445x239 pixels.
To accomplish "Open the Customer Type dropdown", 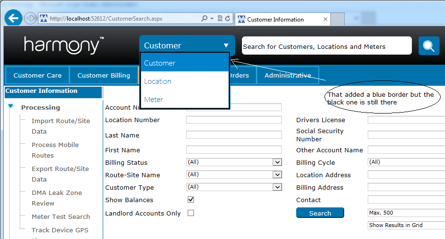I will [x=277, y=187].
